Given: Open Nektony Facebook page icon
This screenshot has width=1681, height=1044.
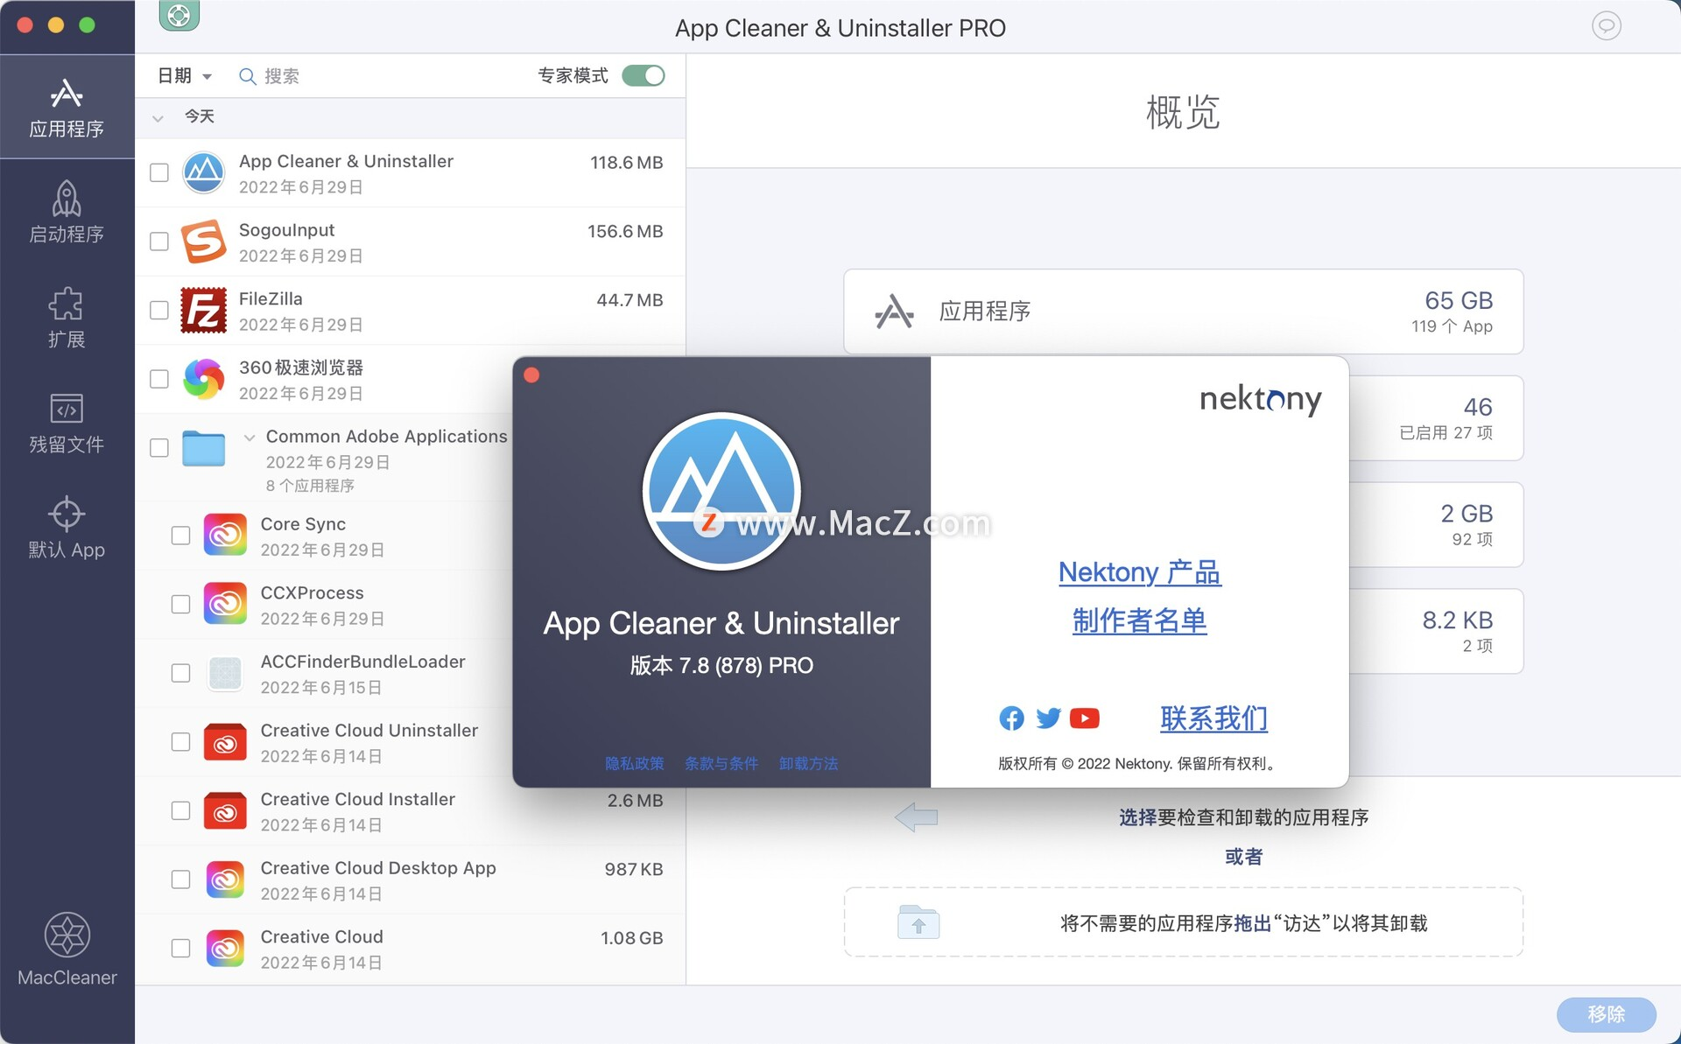Looking at the screenshot, I should 1011,718.
